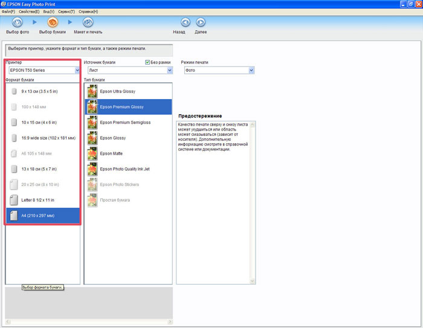Viewport: 423px width, 328px height.
Task: Open the Файл(F) menu
Action: pos(8,11)
